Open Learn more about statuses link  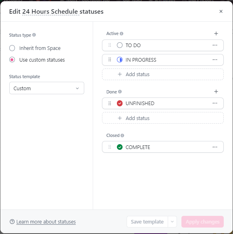46,222
